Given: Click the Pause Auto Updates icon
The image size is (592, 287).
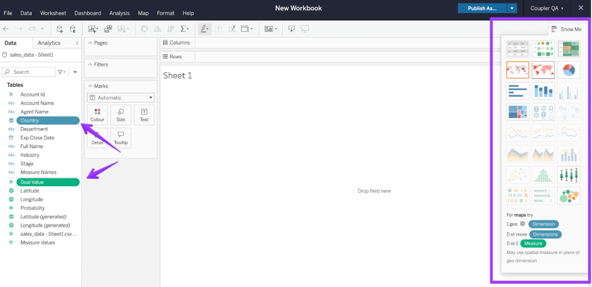Looking at the screenshot, I should (72, 29).
